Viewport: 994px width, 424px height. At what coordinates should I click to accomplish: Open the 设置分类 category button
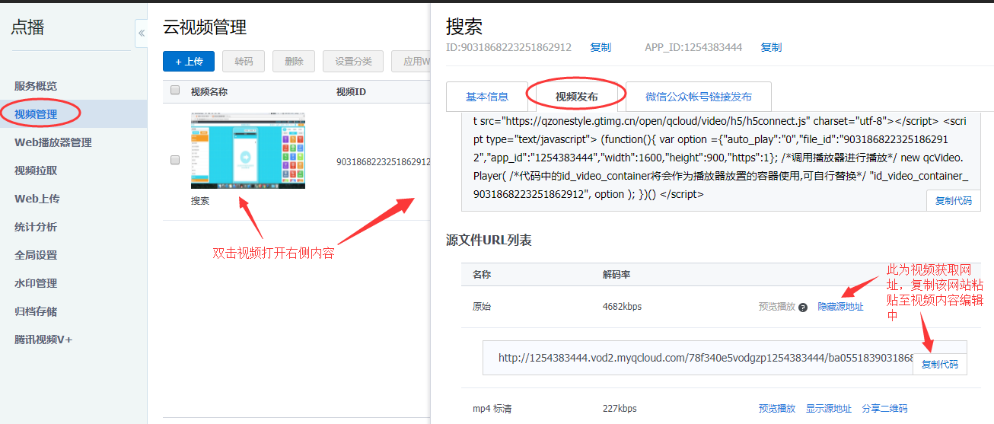[353, 62]
